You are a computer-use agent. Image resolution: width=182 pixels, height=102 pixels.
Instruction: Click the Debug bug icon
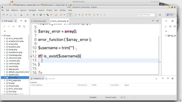pos(34,15)
